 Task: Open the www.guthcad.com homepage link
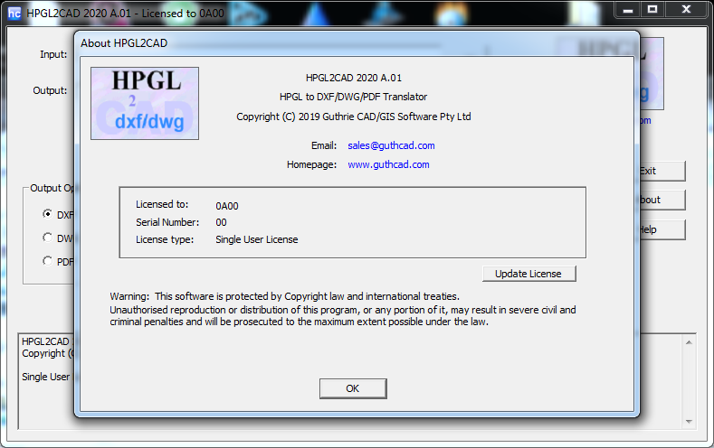click(x=388, y=164)
